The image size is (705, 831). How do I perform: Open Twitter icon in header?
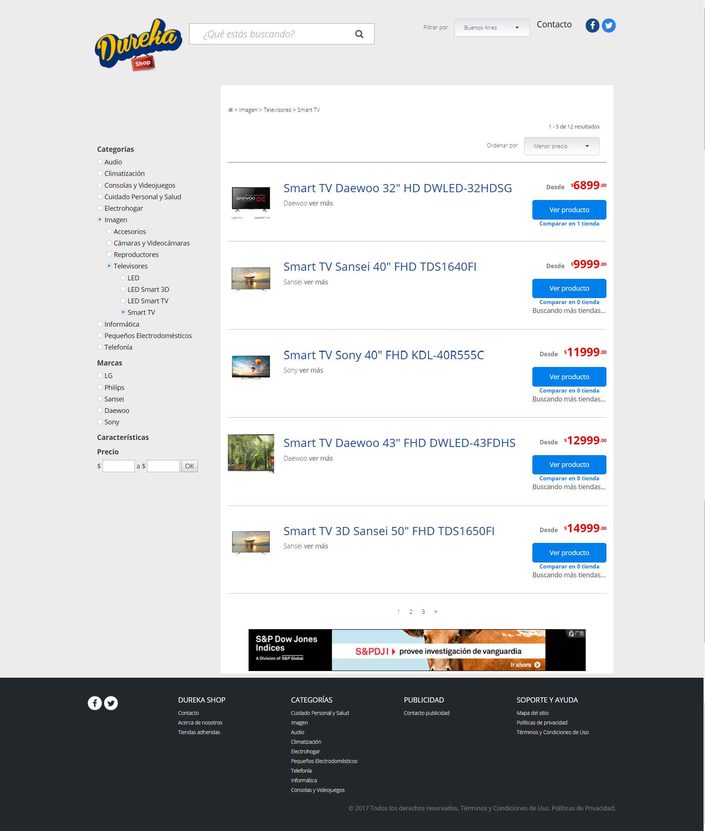click(608, 26)
